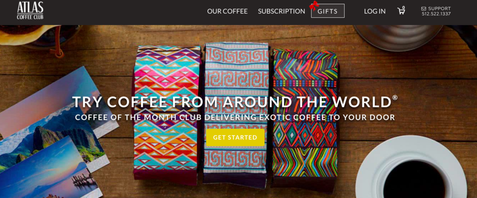Go to the Subscription page
The image size is (477, 198).
281,11
